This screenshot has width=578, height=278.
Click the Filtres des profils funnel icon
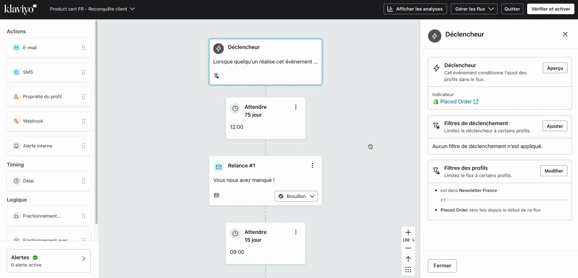click(436, 170)
